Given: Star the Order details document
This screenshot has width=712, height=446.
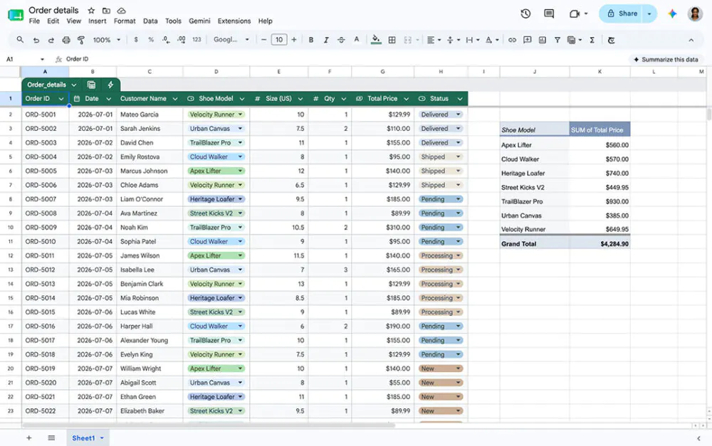Looking at the screenshot, I should tap(91, 11).
